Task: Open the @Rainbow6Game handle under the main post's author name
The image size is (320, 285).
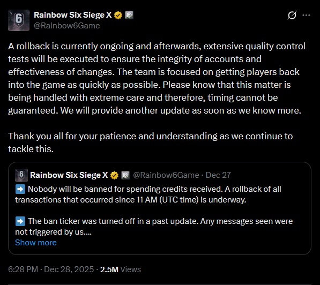Action: pos(67,26)
